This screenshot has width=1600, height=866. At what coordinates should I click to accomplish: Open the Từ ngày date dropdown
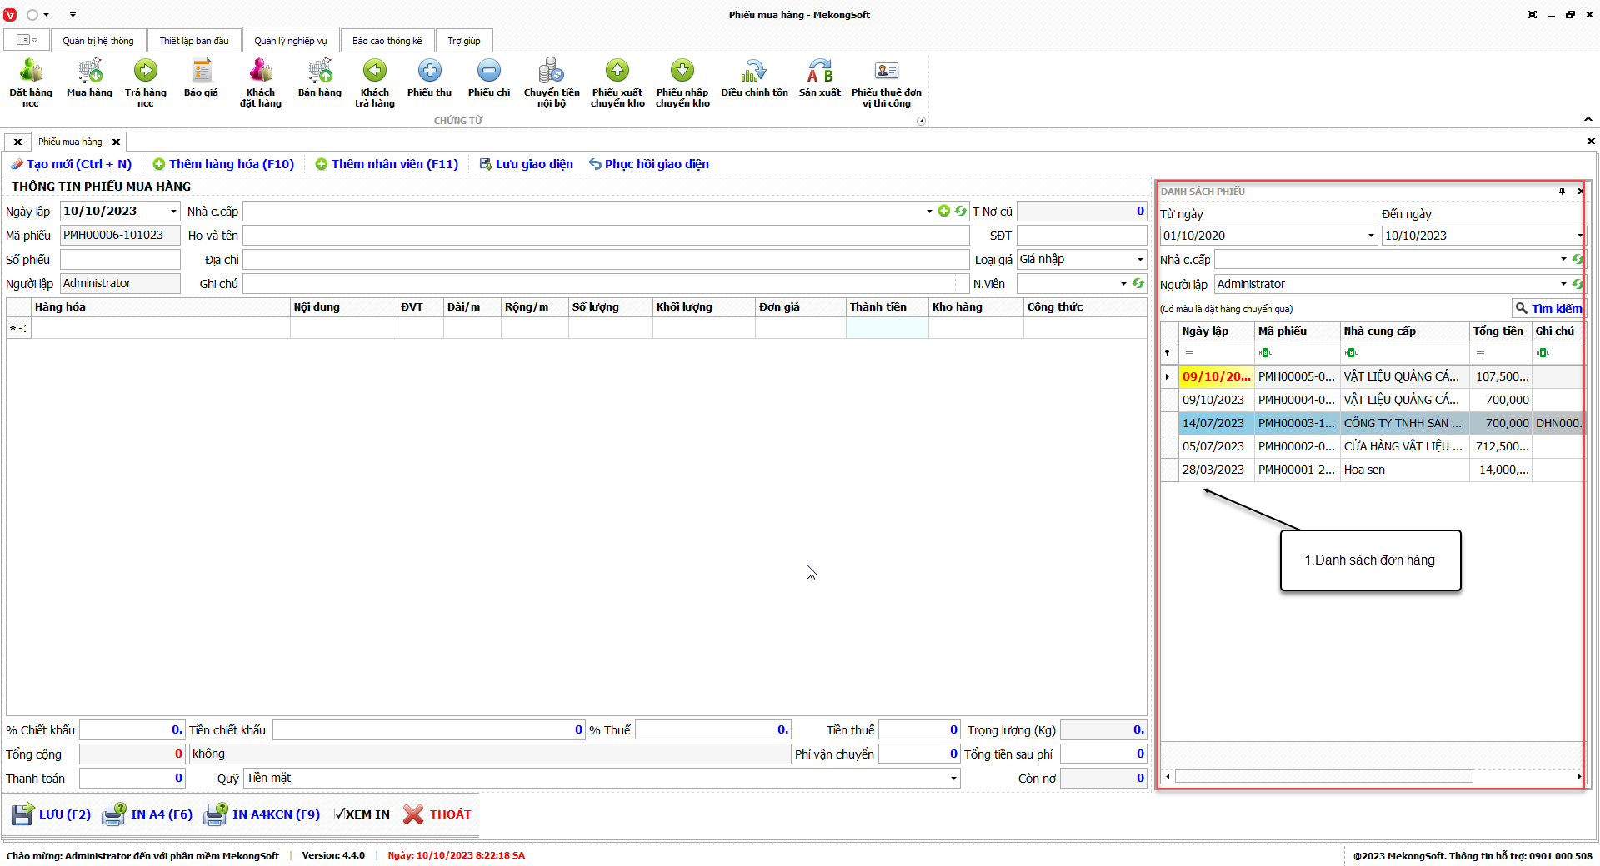coord(1371,236)
